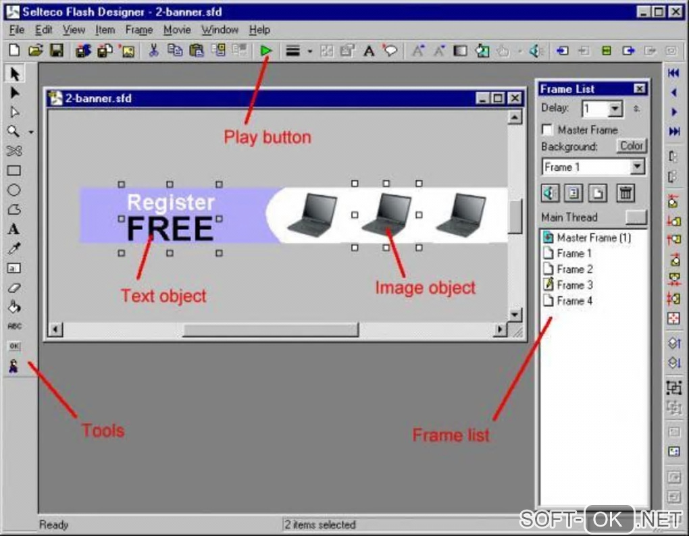Select the middle laptop image object
689x536 pixels.
(386, 215)
